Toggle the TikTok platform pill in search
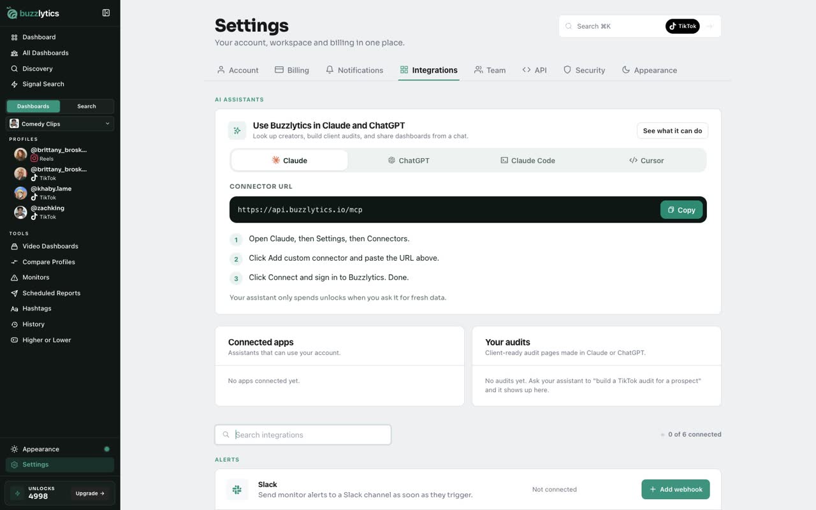Viewport: 816px width, 510px height. 682,26
